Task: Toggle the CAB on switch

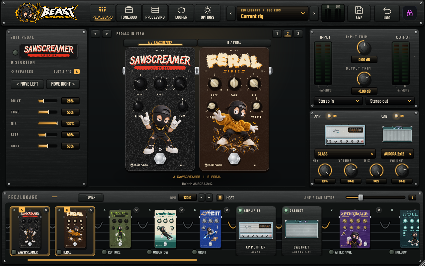Action: click(x=396, y=116)
